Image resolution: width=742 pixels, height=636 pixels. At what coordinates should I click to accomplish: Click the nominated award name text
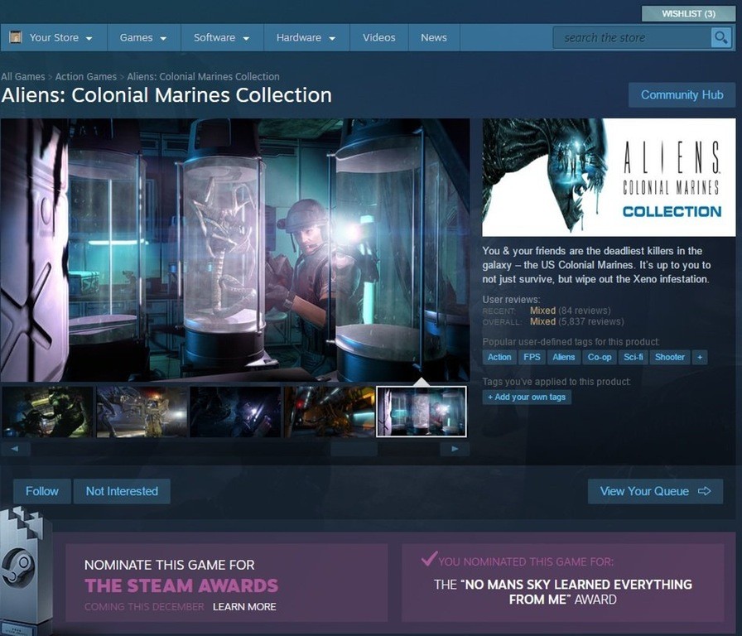click(x=563, y=591)
